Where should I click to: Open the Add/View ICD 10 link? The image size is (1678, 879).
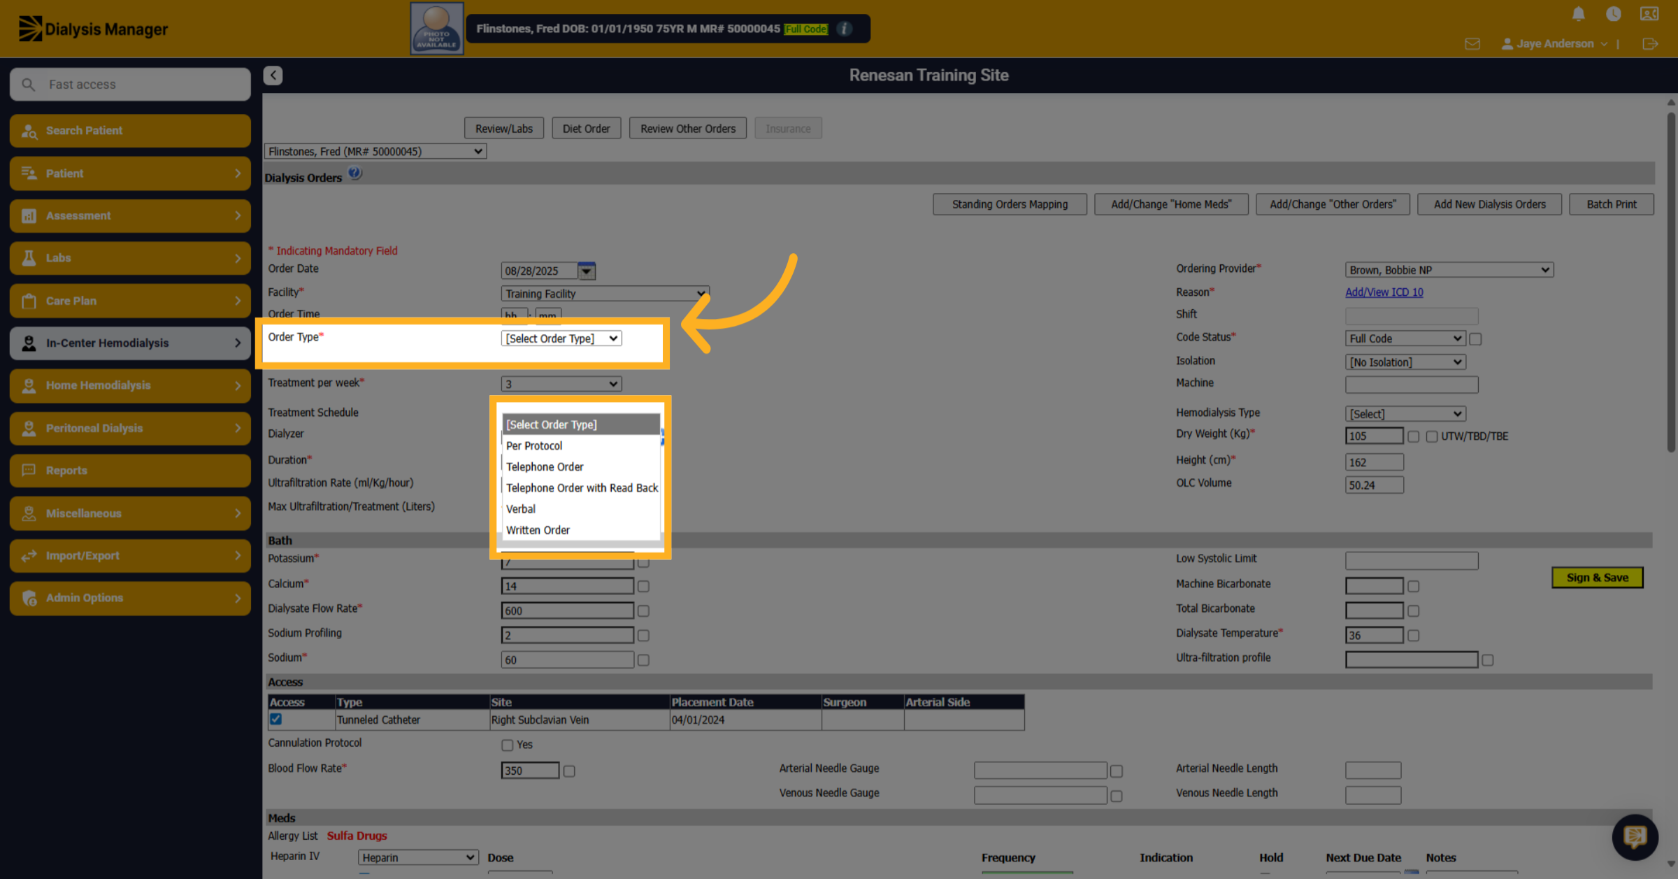coord(1384,292)
